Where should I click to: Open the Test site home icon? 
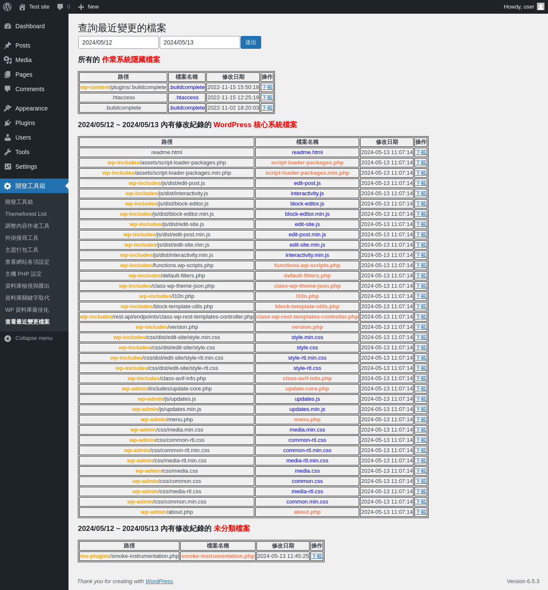[x=22, y=7]
